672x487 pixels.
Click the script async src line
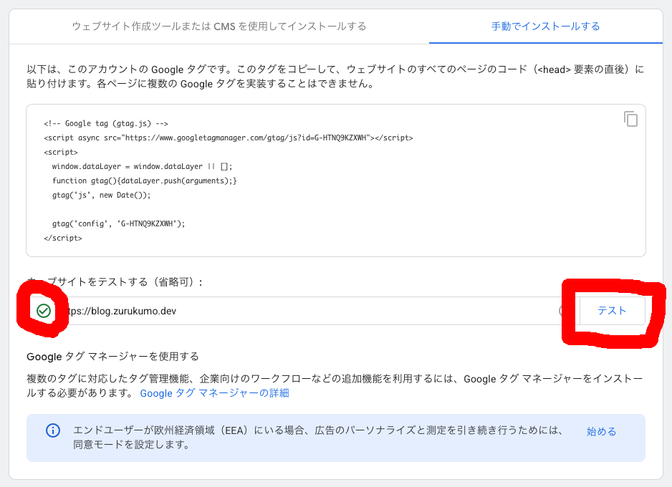(x=229, y=138)
